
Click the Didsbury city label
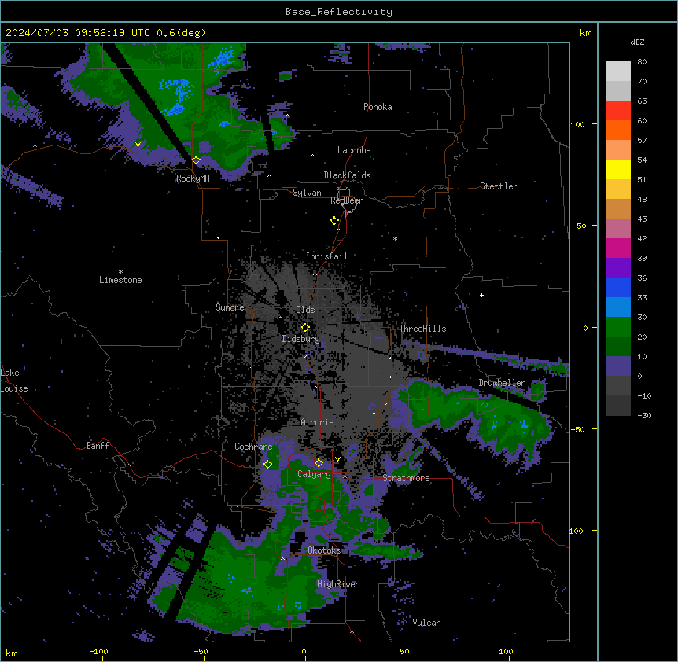[301, 339]
